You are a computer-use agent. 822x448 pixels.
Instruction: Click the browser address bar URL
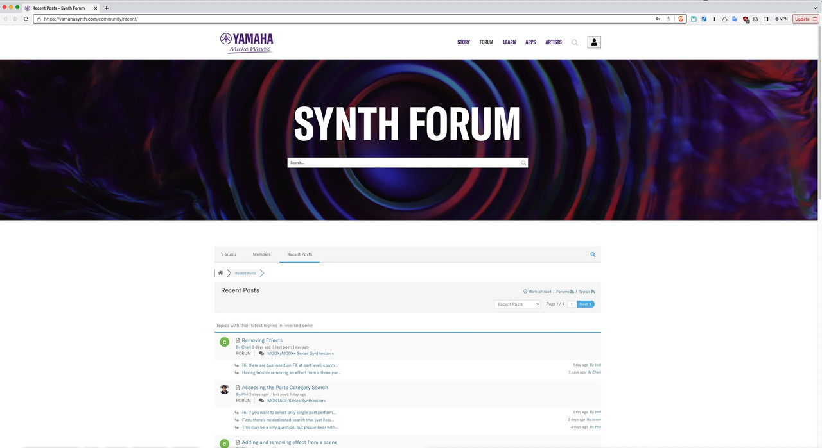[91, 19]
